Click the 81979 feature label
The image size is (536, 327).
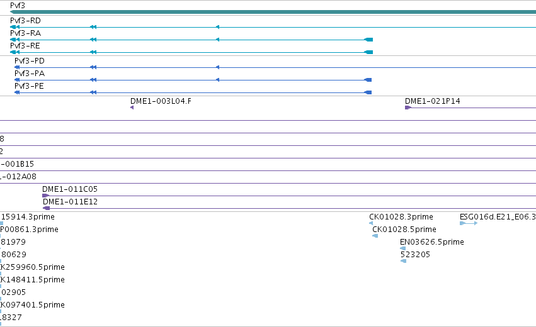13,242
